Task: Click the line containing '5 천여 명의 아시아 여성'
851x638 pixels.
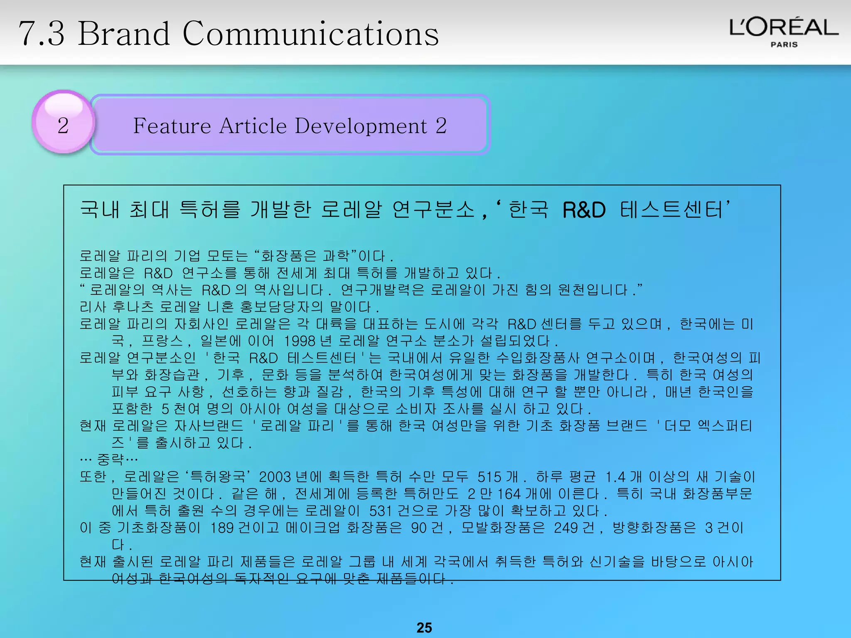Action: click(351, 409)
